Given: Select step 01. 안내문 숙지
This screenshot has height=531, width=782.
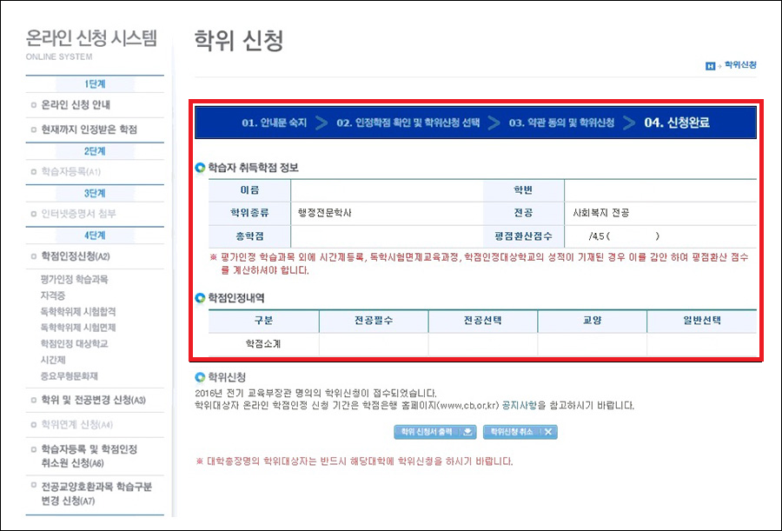Looking at the screenshot, I should click(x=274, y=123).
